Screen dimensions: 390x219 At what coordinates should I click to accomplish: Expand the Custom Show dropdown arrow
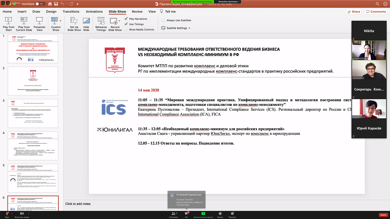60,21
